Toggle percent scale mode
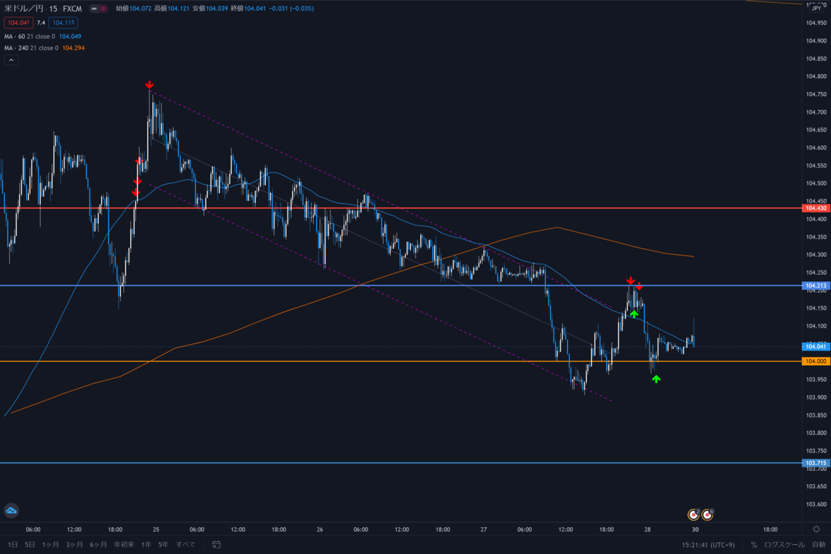This screenshot has height=554, width=831. tap(753, 544)
